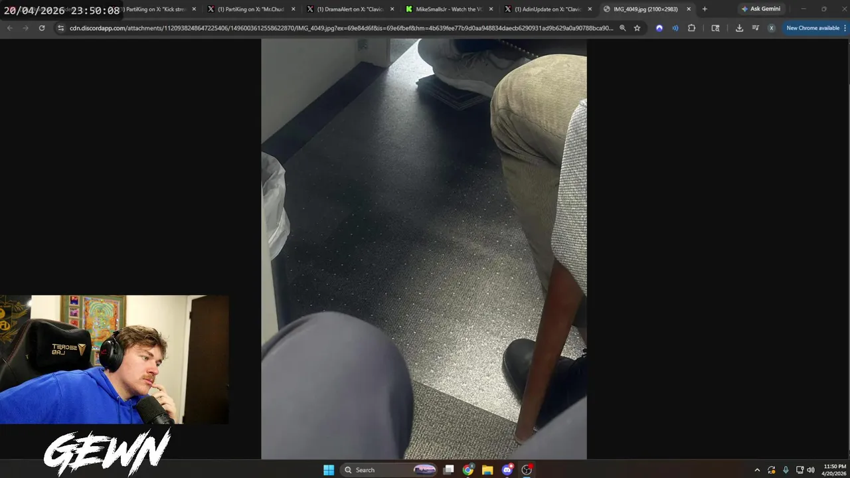Show hidden system tray icons
Screen dimensions: 850x478
coord(757,470)
